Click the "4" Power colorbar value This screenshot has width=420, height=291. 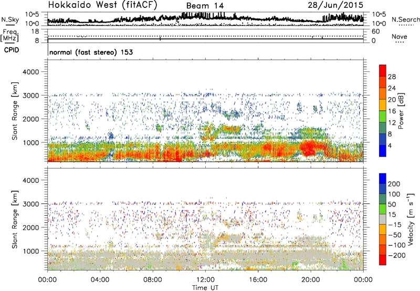click(x=390, y=146)
